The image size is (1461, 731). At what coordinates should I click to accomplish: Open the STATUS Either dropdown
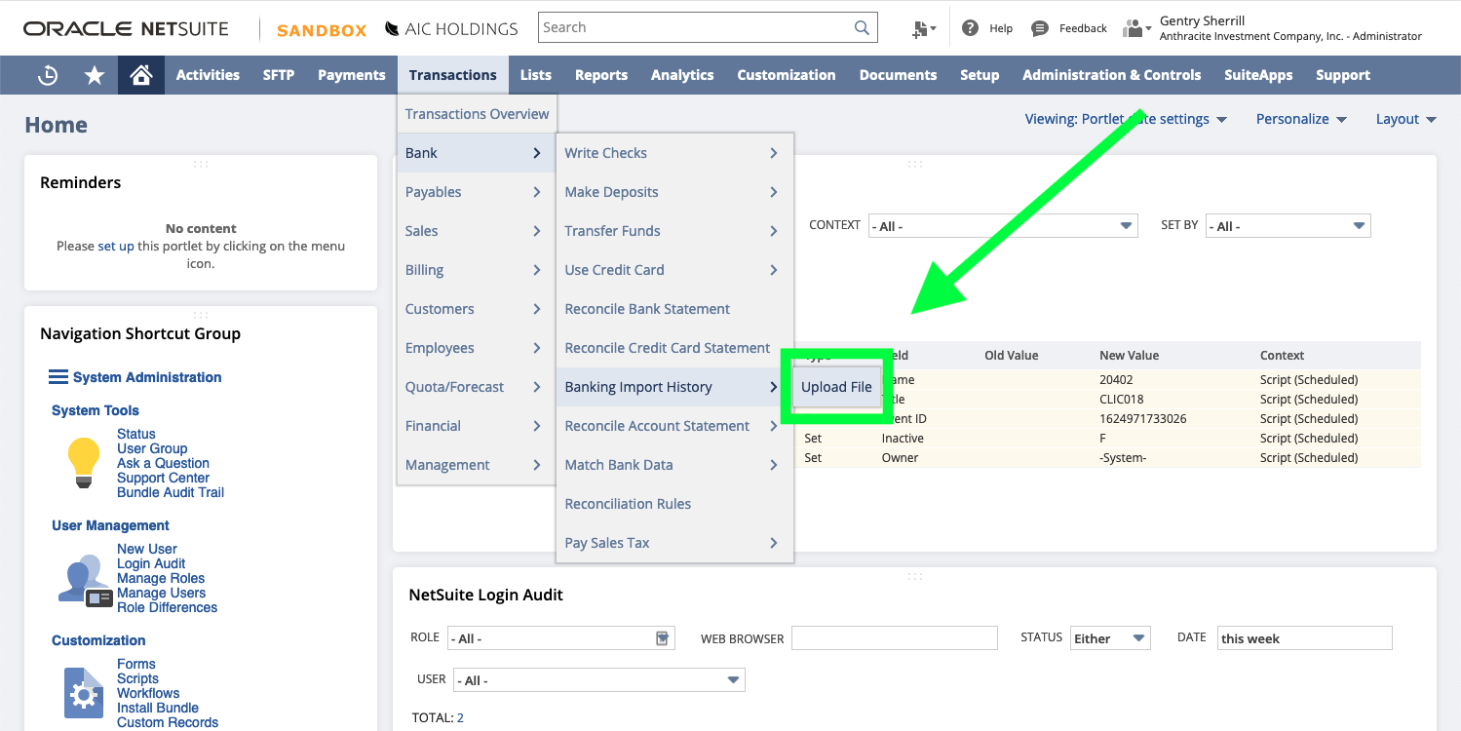tap(1109, 637)
